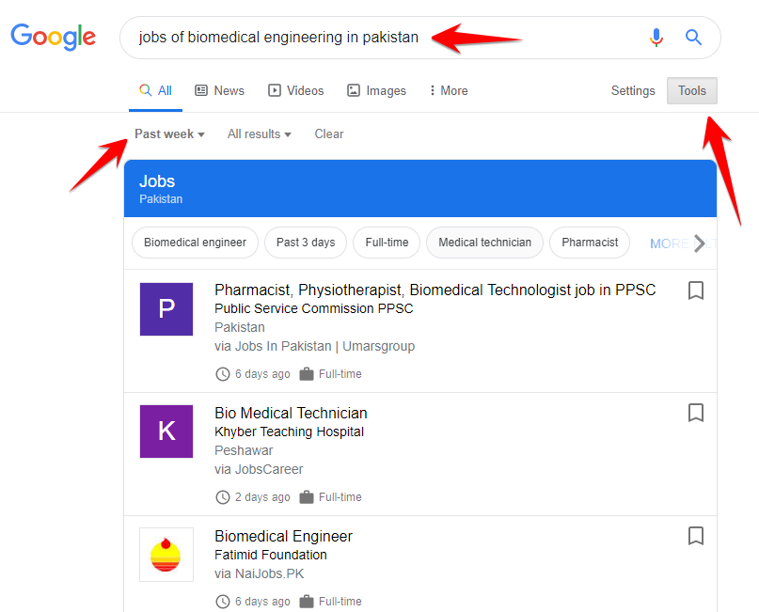Bookmark the Bio Medical Technician job

tap(696, 413)
